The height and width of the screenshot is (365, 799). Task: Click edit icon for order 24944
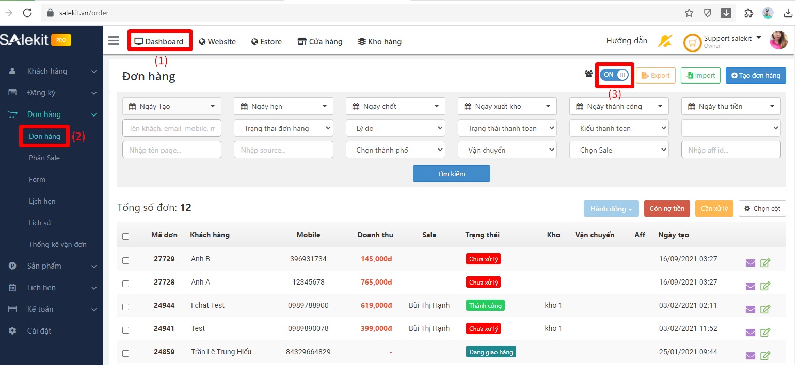coord(765,309)
